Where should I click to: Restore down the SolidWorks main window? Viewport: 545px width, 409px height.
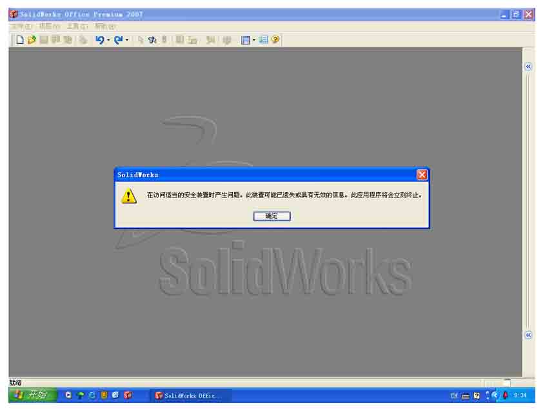pyautogui.click(x=516, y=15)
